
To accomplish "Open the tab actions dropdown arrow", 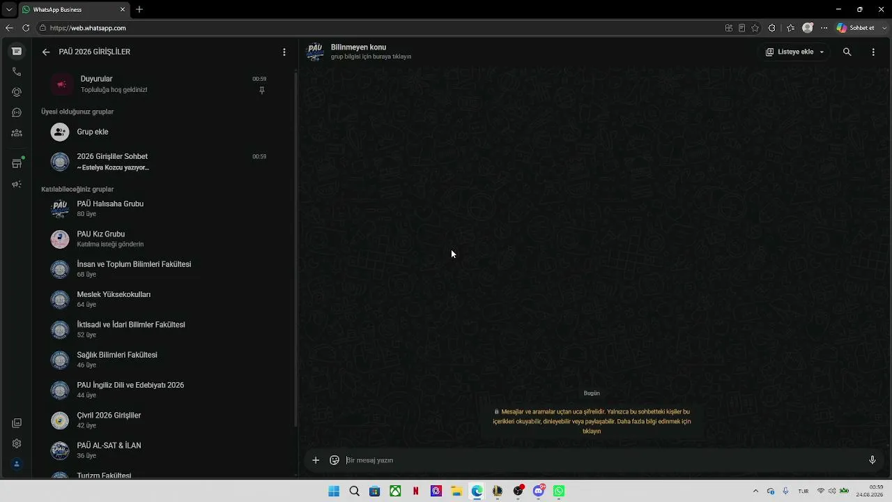I will (x=9, y=10).
